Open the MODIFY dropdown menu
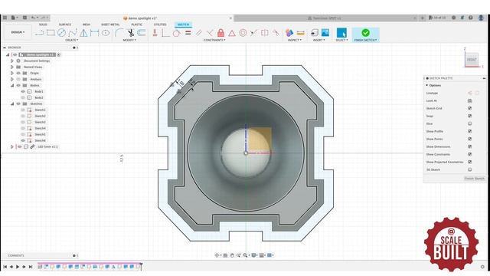Image resolution: width=490 pixels, height=276 pixels. coord(129,40)
